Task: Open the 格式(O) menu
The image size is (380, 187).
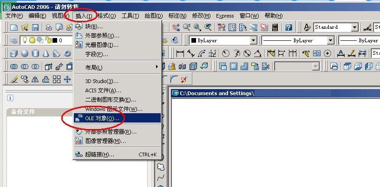Action: click(107, 16)
